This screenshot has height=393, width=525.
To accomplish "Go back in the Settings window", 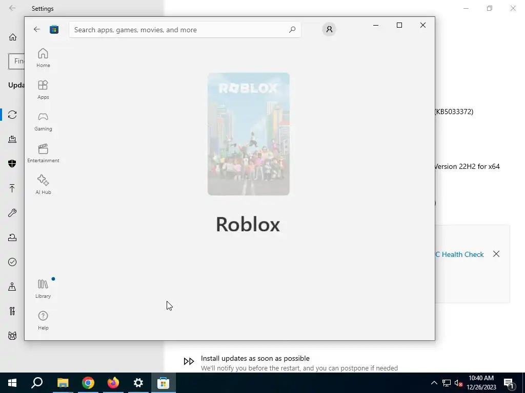I will (x=12, y=8).
